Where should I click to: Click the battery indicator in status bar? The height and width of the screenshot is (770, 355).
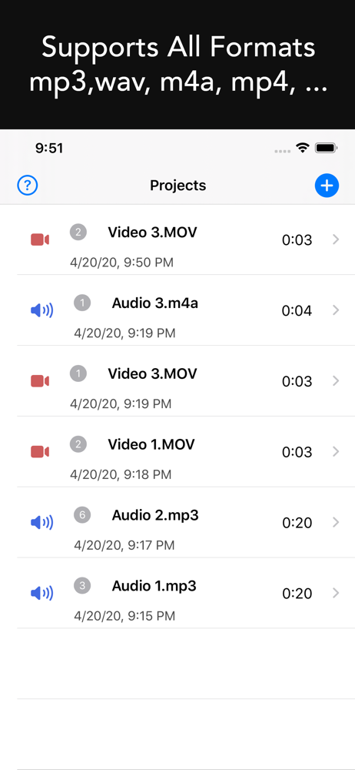tap(326, 148)
